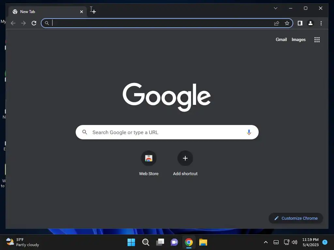Focus the Google search box
Viewport: 334px width, 250px height.
[x=167, y=132]
